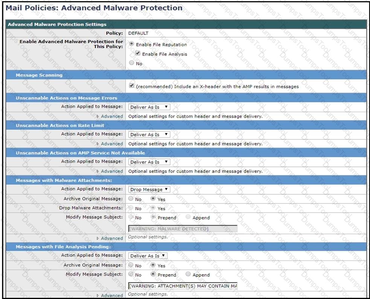The image size is (370, 299).
Task: Click the ATTACHMENT(S) MAY CONTAIN warning text field
Action: [183, 286]
